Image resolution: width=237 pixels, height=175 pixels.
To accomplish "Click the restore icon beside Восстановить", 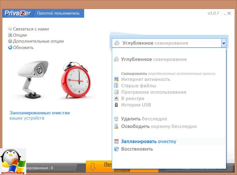I will tap(116, 149).
